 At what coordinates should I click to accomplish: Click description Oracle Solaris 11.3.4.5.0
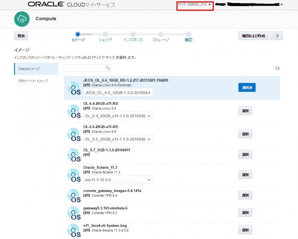click(110, 230)
